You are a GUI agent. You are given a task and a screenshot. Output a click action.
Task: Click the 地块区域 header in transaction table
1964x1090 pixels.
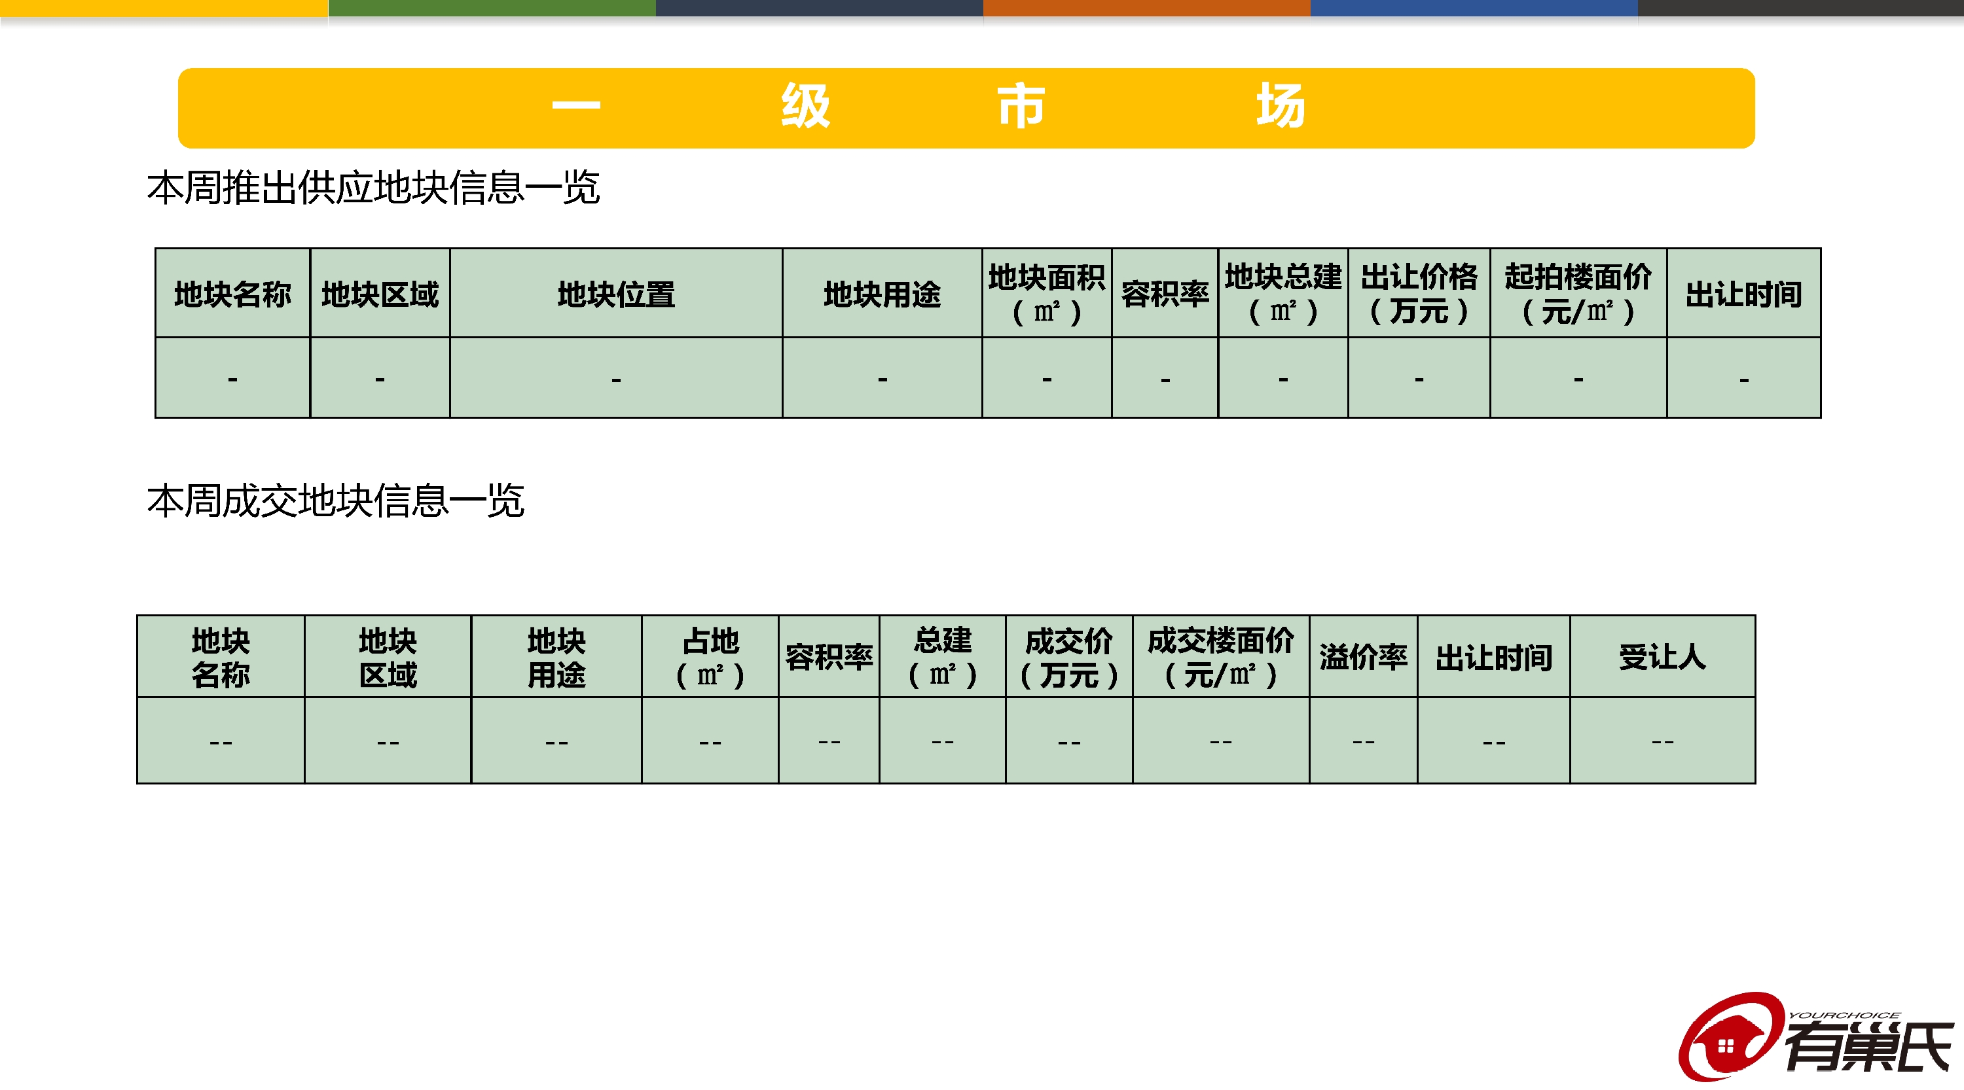[x=388, y=657]
